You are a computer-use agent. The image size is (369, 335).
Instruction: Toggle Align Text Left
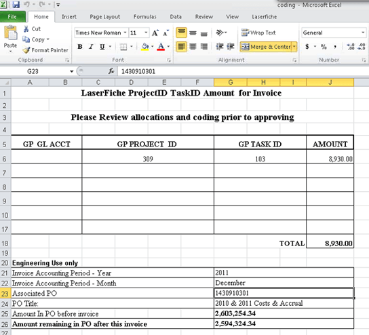pyautogui.click(x=181, y=47)
